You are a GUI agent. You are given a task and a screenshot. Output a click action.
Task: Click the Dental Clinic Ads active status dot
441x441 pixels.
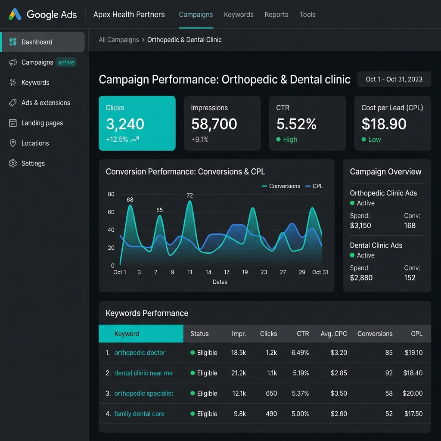click(352, 255)
